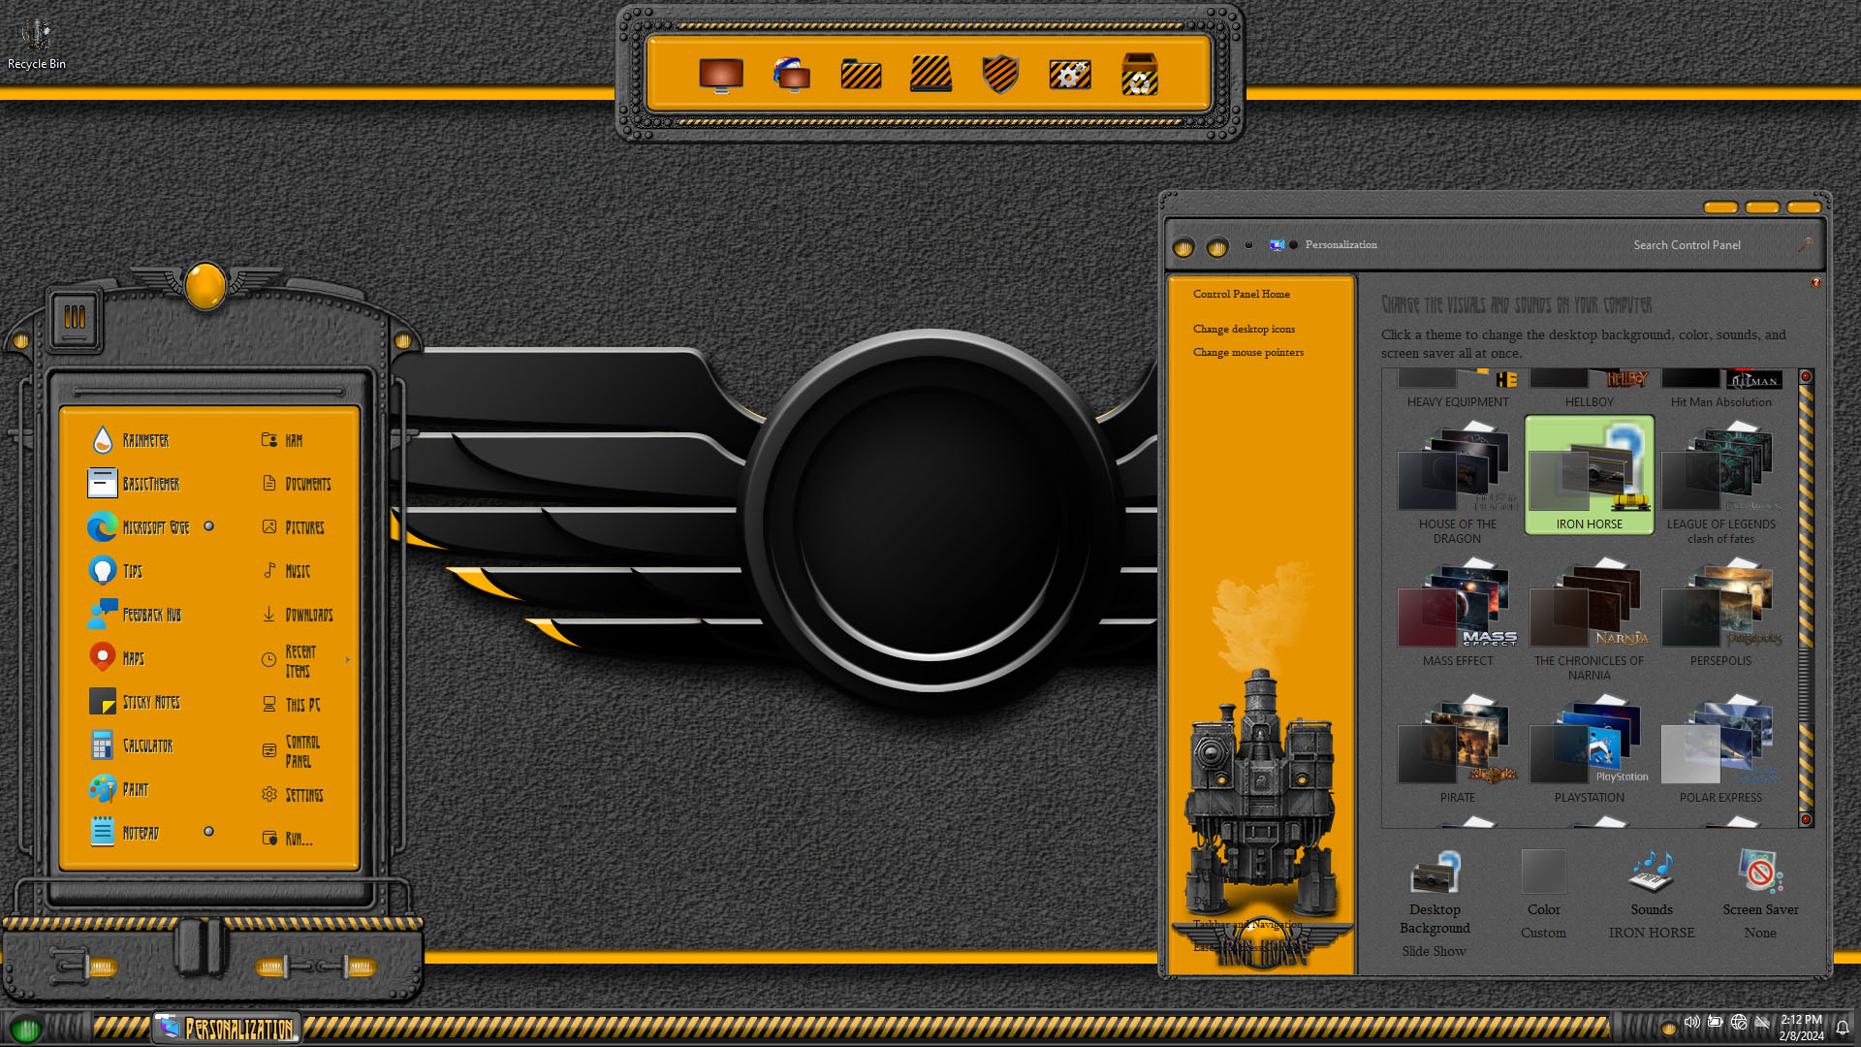Open the striped shield security icon
1861x1047 pixels.
coord(999,75)
